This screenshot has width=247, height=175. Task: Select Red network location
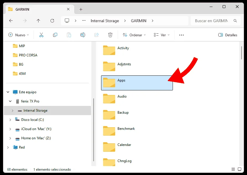point(19,147)
